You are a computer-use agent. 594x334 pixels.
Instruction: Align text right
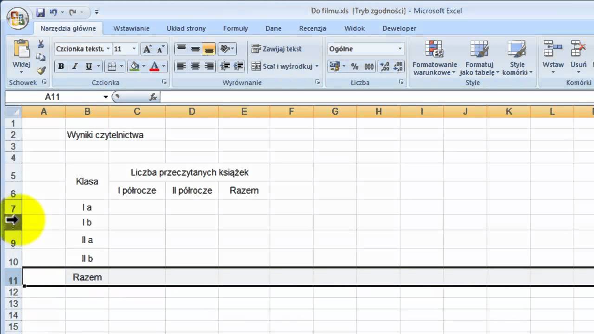point(209,66)
